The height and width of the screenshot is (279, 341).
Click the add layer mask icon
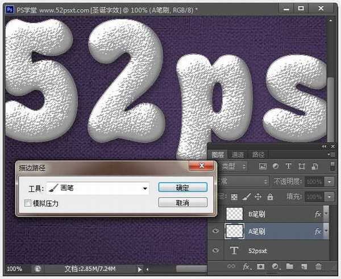click(261, 266)
